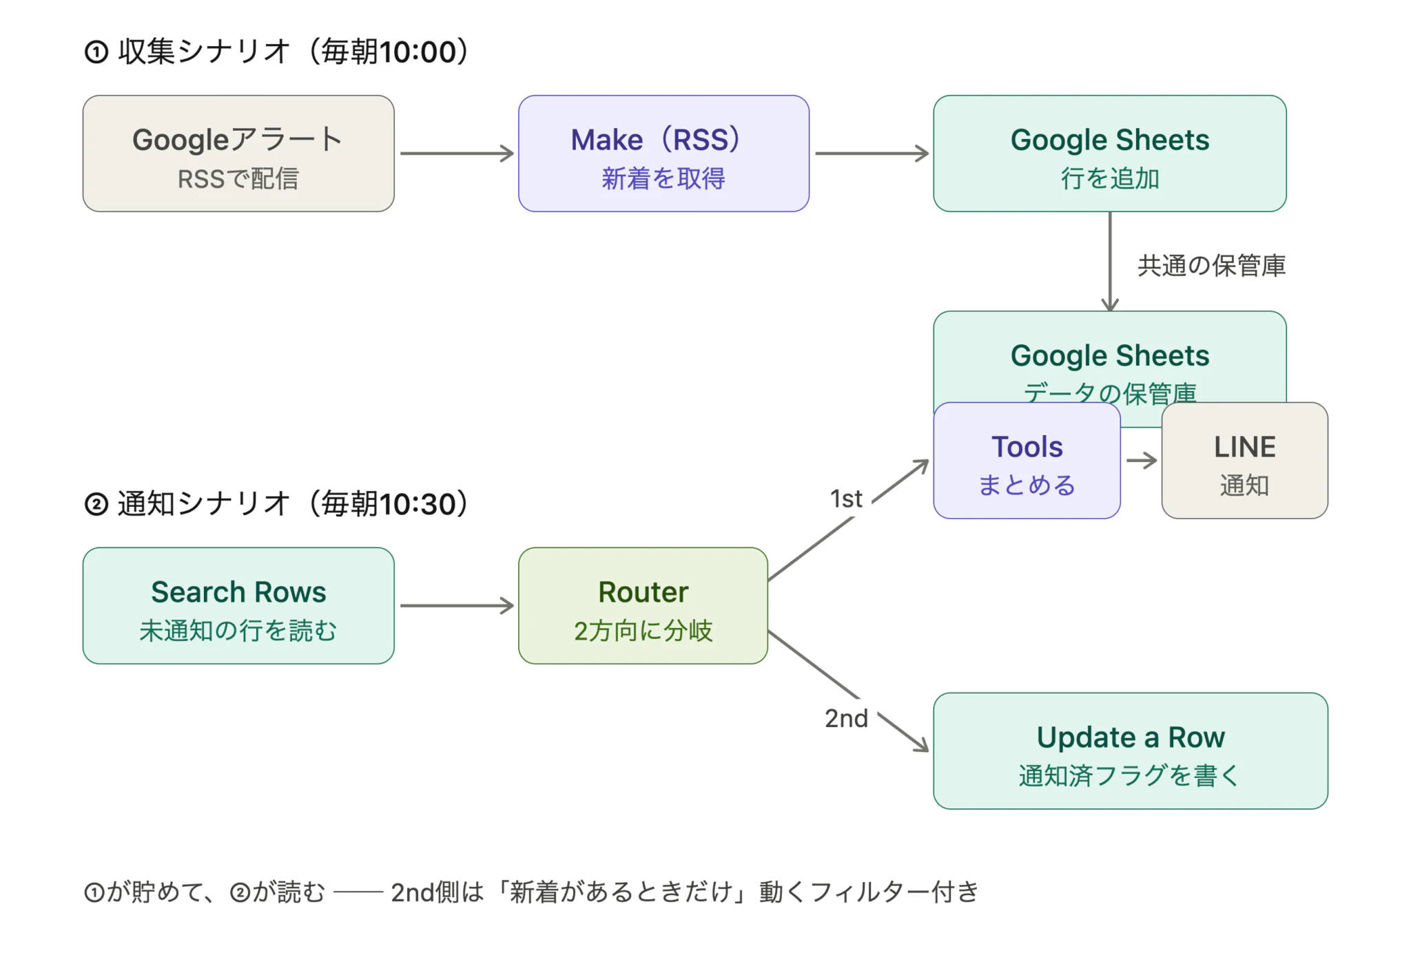Click the heading ① 収集シナリオ（毎朝10:00）
Image resolution: width=1411 pixels, height=975 pixels.
(278, 52)
